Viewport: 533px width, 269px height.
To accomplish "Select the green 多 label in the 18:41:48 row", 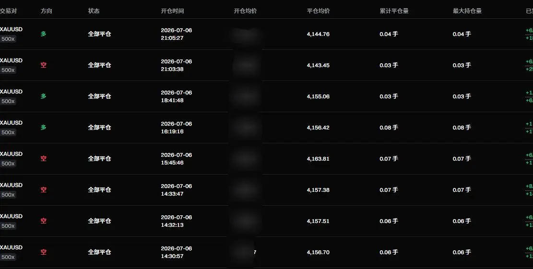I will click(44, 96).
